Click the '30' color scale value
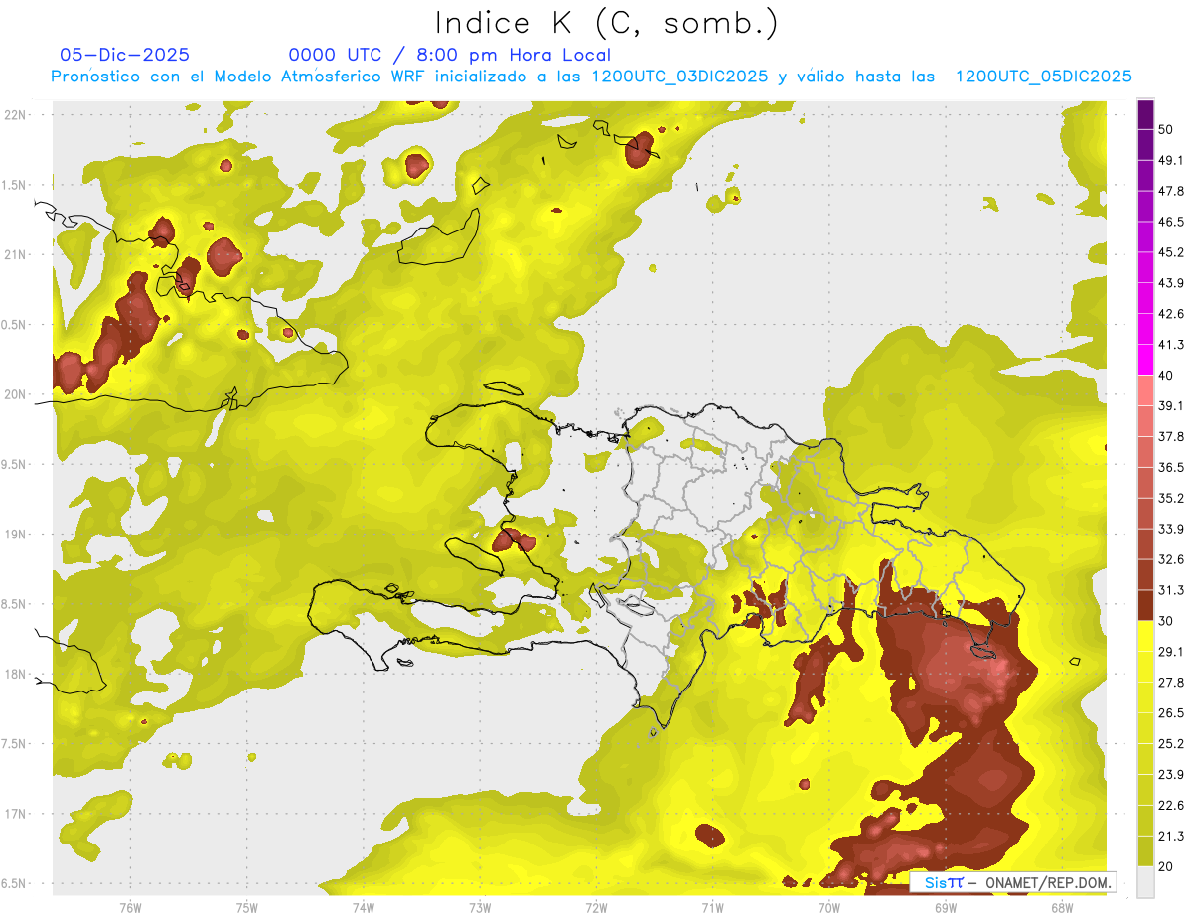The image size is (1192, 921). (x=1166, y=621)
